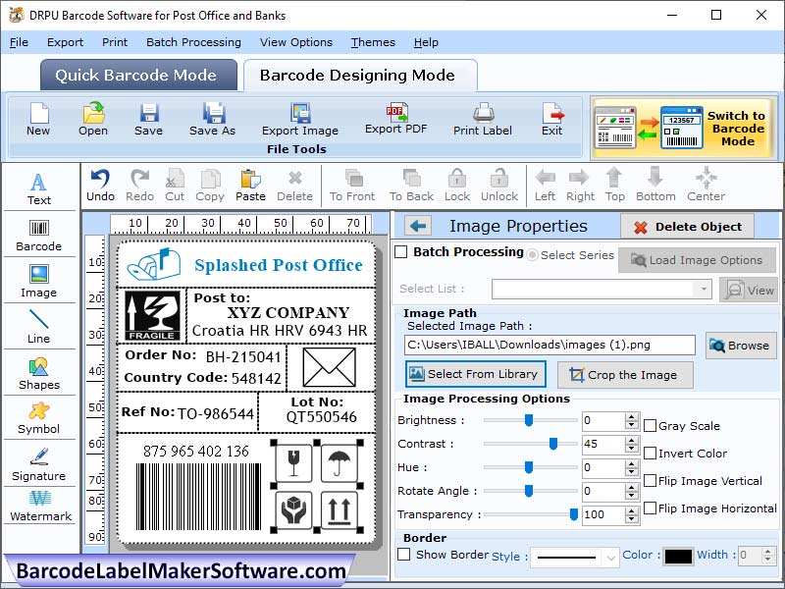Switch to Barcode Mode via the sidebar graphic

[x=682, y=128]
